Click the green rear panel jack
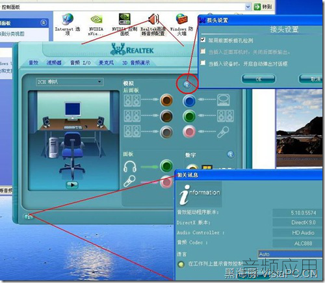Viewport: 325px width, 283px height. point(189,116)
